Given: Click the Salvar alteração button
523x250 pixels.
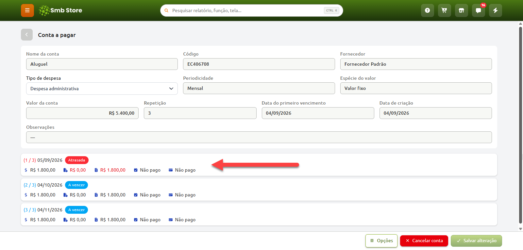Looking at the screenshot, I should [476, 241].
